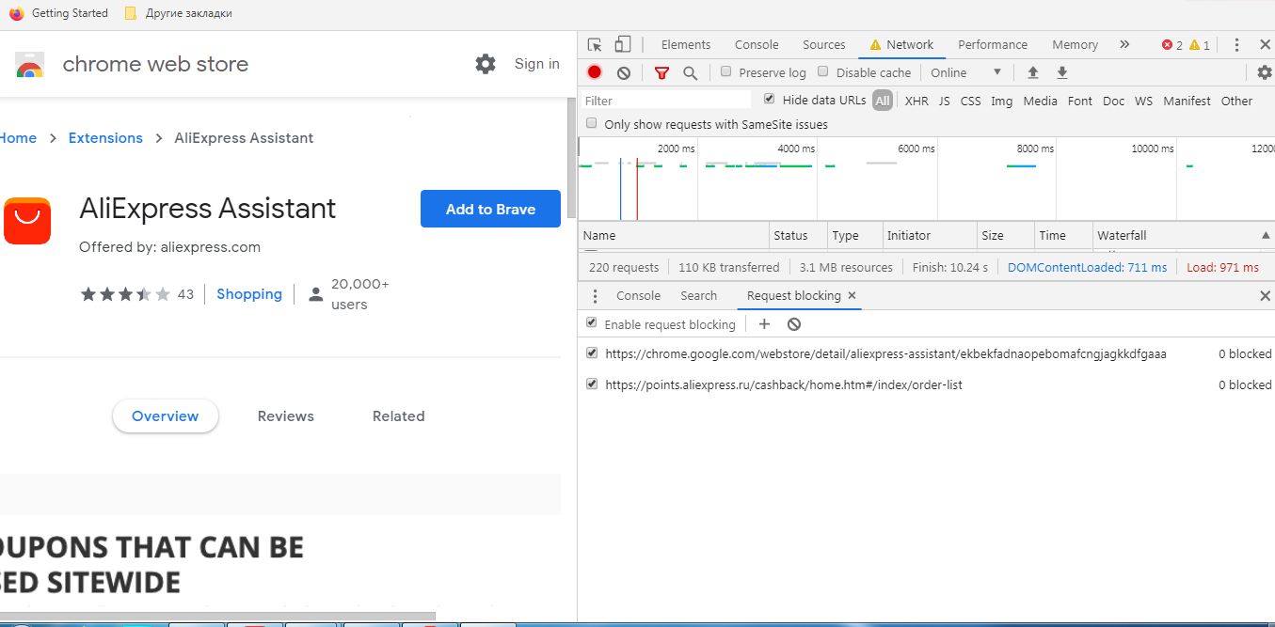Screen dimensions: 1275x627
Task: Open DevTools three-dot customize menu
Action: (x=1236, y=44)
